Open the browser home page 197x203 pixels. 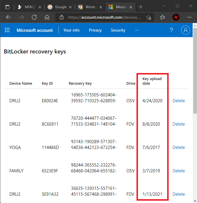coord(47,17)
